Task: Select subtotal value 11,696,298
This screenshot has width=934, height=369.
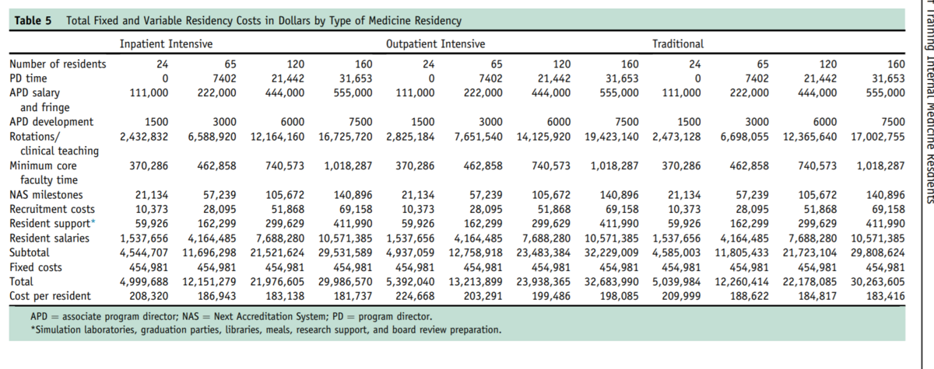Action: (x=209, y=252)
